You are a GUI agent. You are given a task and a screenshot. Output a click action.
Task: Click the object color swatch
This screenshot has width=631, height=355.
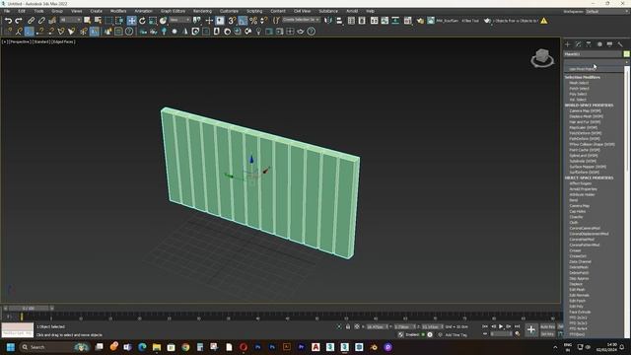pos(627,54)
